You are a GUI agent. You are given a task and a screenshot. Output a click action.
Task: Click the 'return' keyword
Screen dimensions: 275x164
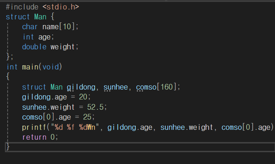point(35,137)
